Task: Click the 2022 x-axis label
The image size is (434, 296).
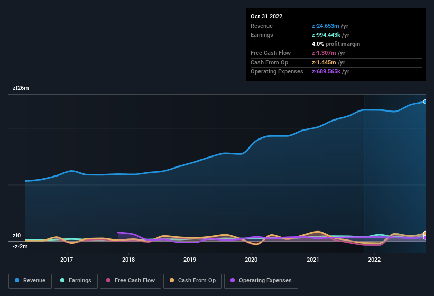Action: (374, 260)
